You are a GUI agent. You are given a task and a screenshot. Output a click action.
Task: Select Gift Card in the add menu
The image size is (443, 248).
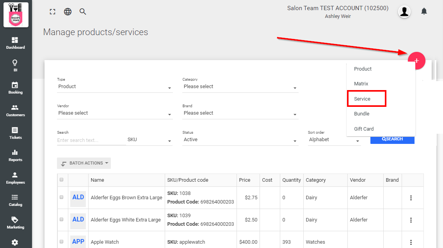364,129
